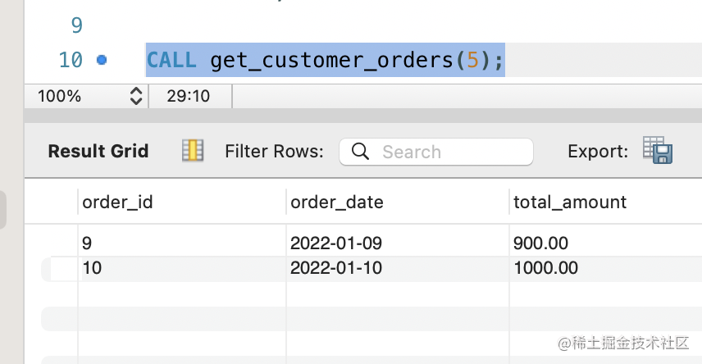
Task: Open the 100% zoom level stepper
Action: [x=136, y=97]
